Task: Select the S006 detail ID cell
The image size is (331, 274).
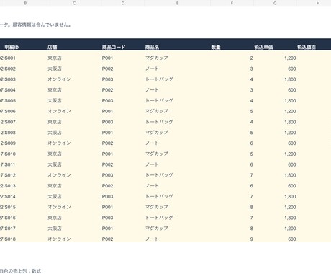Action: 10,111
